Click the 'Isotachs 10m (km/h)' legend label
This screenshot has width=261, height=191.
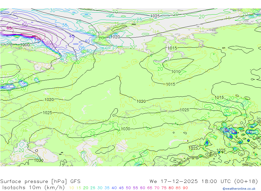point(33,188)
